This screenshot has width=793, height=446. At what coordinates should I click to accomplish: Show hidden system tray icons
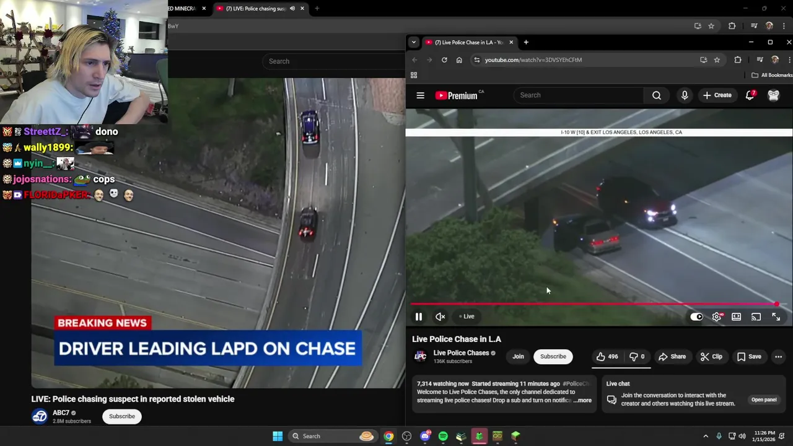(706, 436)
